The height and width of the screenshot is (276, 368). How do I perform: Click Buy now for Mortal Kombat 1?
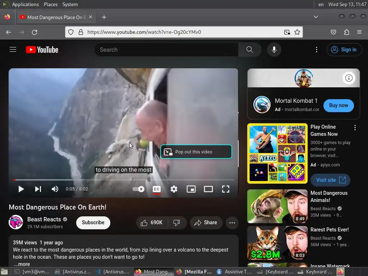coord(339,105)
